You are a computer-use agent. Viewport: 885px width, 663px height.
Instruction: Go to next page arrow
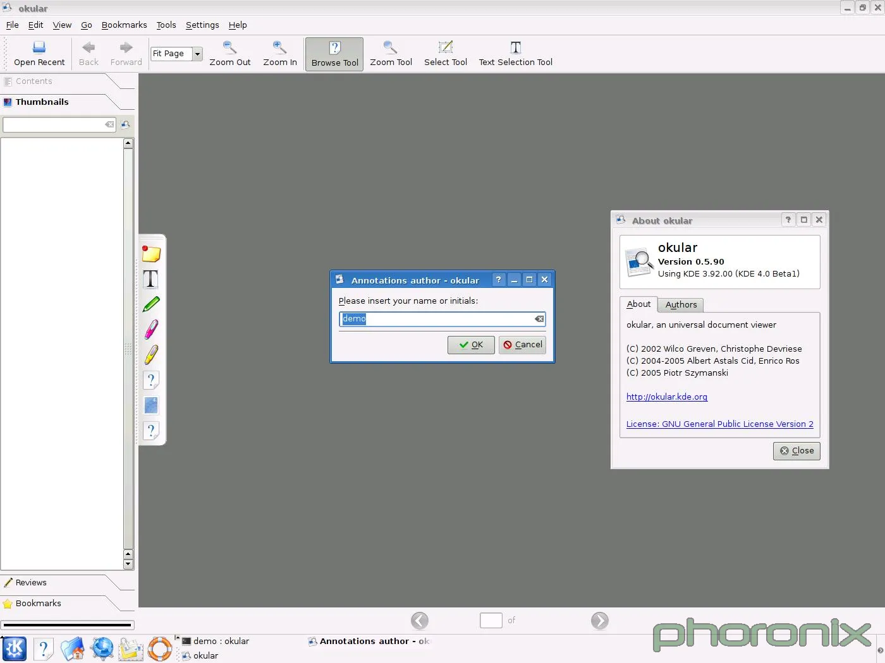tap(600, 621)
